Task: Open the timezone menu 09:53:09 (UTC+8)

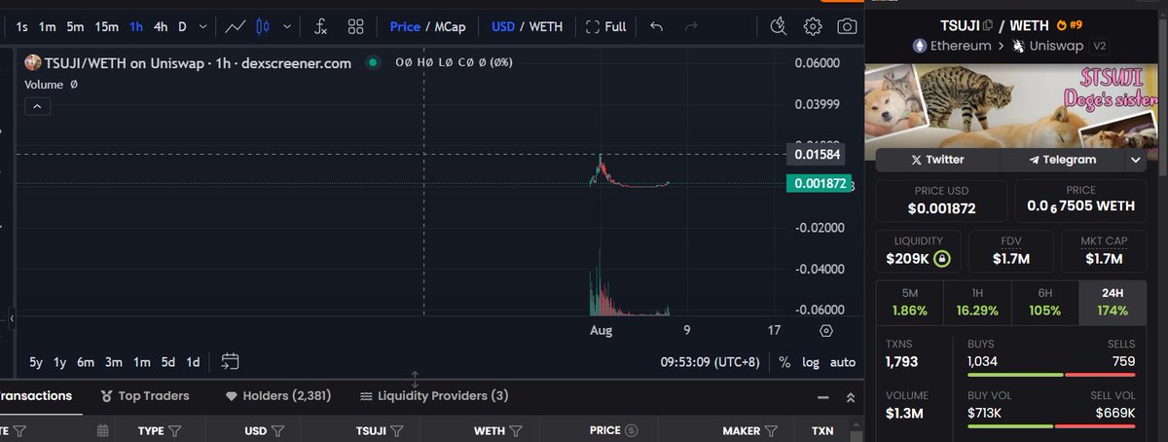Action: 710,362
